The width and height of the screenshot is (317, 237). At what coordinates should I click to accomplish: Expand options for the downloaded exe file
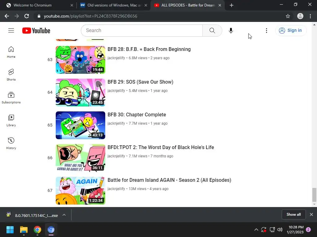click(x=64, y=215)
